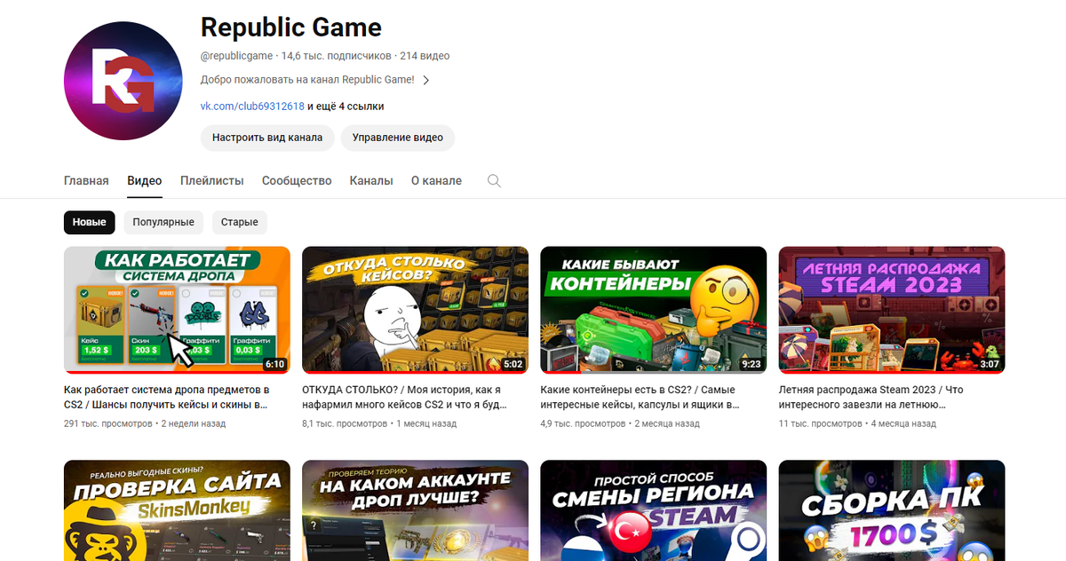
Task: Sort videos by Старые
Action: (240, 222)
